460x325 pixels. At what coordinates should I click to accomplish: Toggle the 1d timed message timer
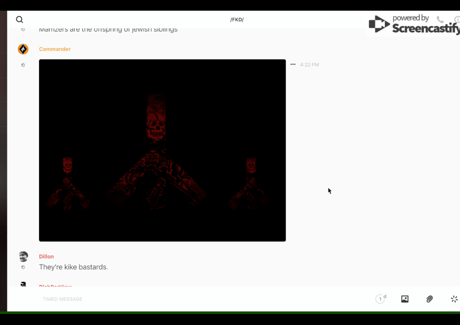381,299
